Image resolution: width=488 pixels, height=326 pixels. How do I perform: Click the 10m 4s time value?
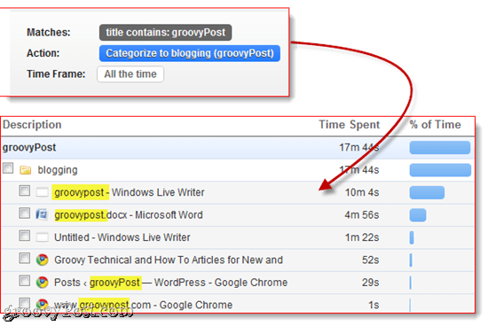coord(362,192)
